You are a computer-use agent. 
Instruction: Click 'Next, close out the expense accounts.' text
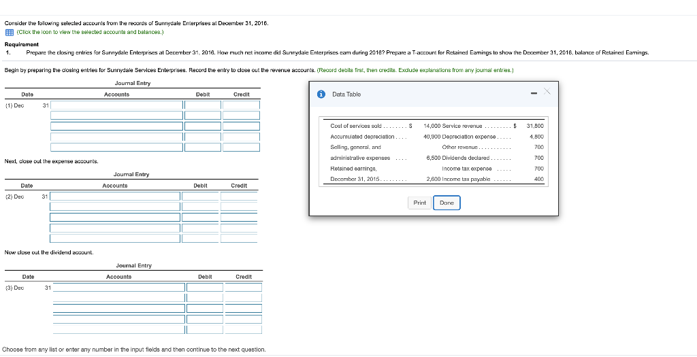(x=51, y=160)
